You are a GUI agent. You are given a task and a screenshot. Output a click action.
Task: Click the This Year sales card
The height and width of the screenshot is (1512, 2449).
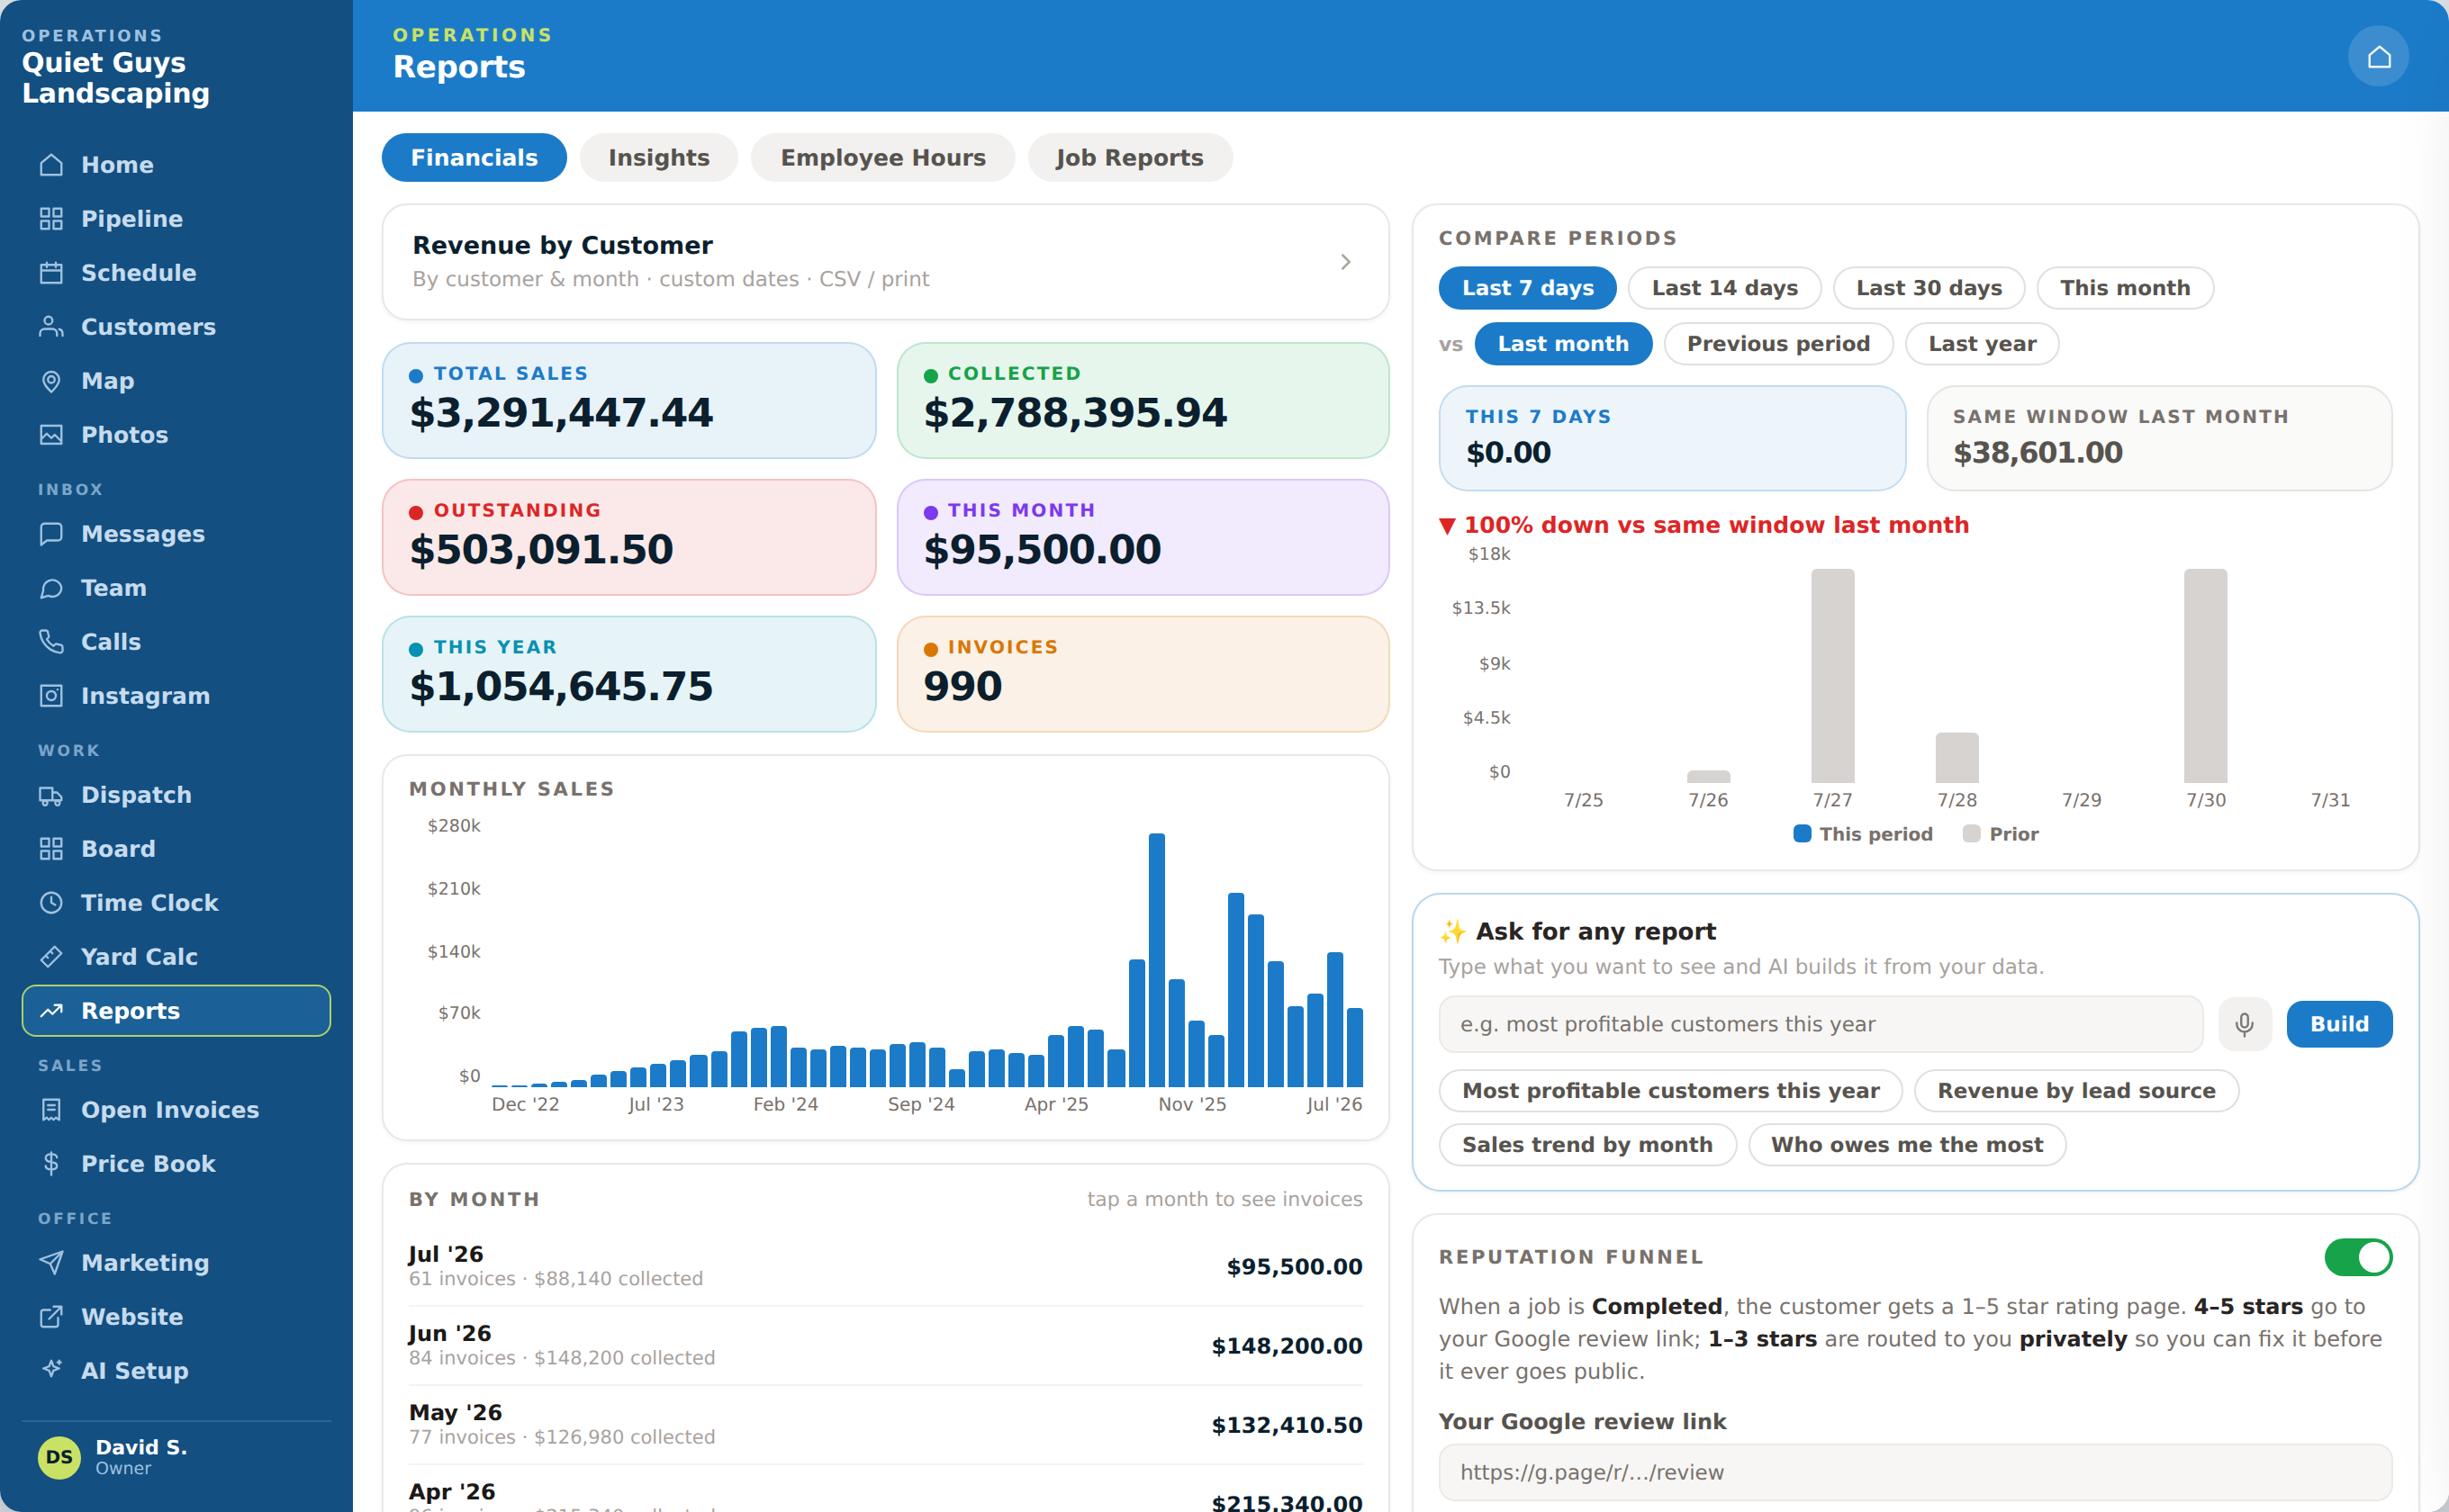tap(629, 675)
